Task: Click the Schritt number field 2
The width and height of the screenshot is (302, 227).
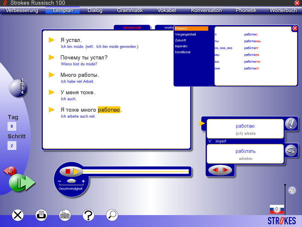Action: click(x=12, y=146)
